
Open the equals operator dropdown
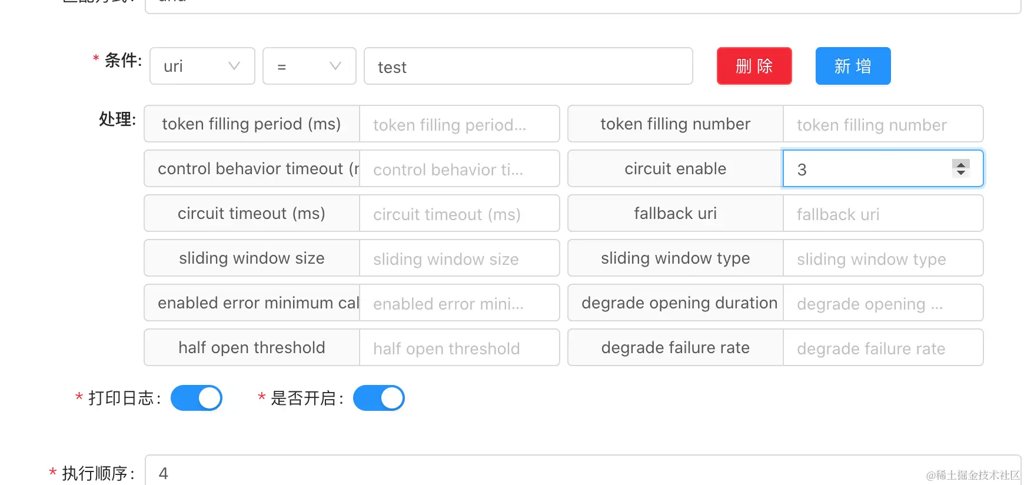tap(309, 66)
